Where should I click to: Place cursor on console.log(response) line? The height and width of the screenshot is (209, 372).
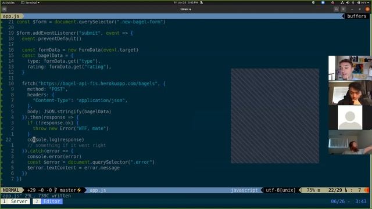point(56,139)
